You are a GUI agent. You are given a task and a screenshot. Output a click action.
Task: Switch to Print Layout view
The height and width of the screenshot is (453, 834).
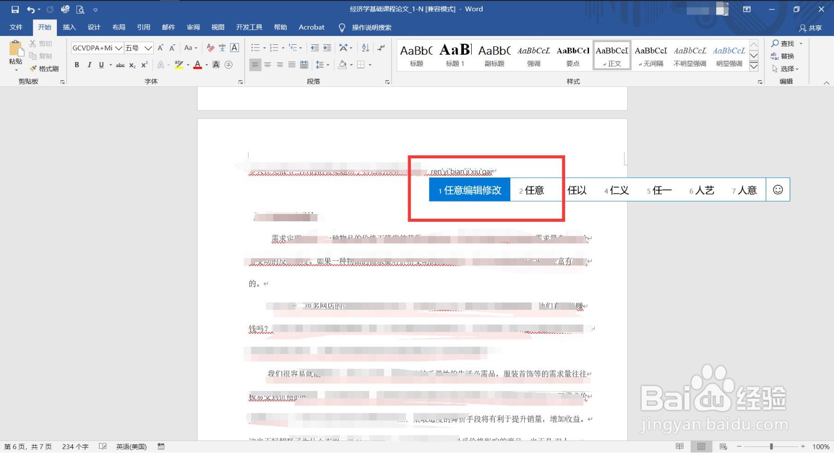pyautogui.click(x=701, y=447)
